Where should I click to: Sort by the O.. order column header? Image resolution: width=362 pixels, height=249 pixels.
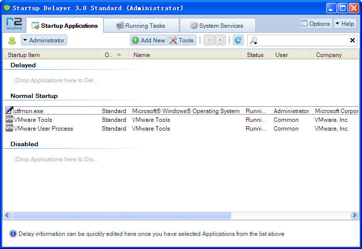114,55
